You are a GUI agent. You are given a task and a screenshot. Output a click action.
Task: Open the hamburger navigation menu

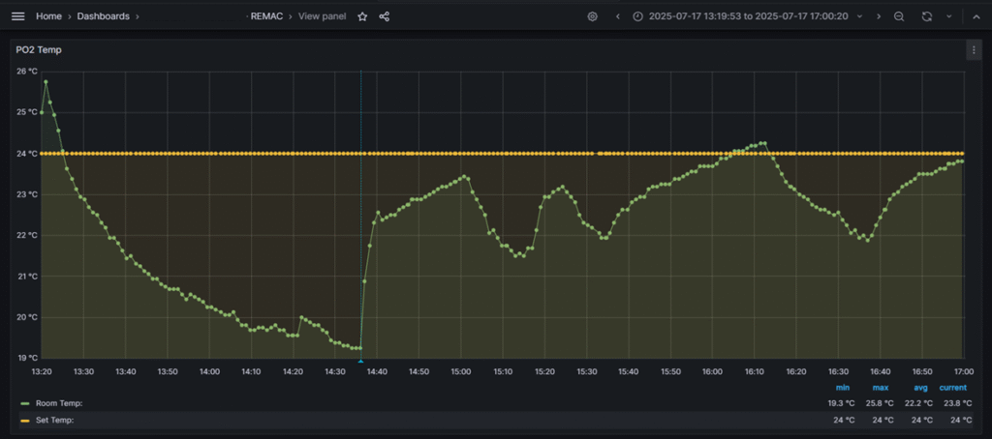pos(17,16)
